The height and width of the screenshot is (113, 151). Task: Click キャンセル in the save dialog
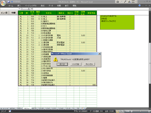(89, 64)
